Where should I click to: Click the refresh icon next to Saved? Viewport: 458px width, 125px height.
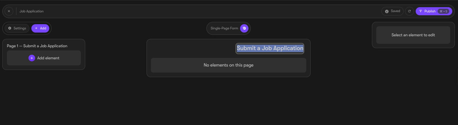click(409, 11)
